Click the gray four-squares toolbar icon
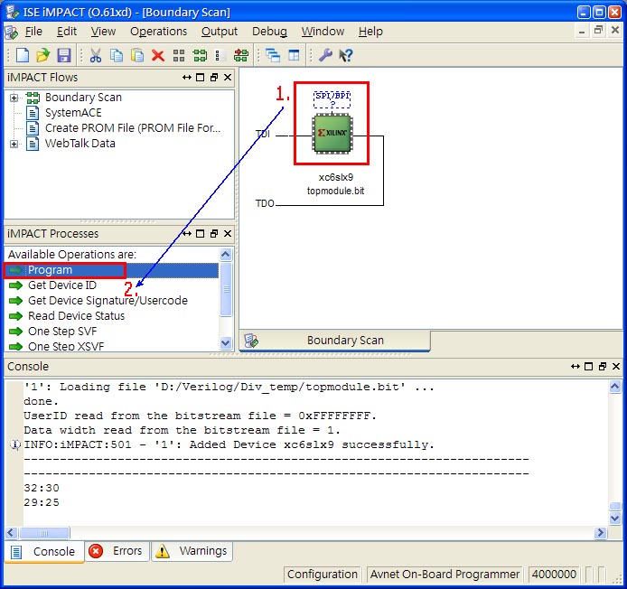 point(179,56)
